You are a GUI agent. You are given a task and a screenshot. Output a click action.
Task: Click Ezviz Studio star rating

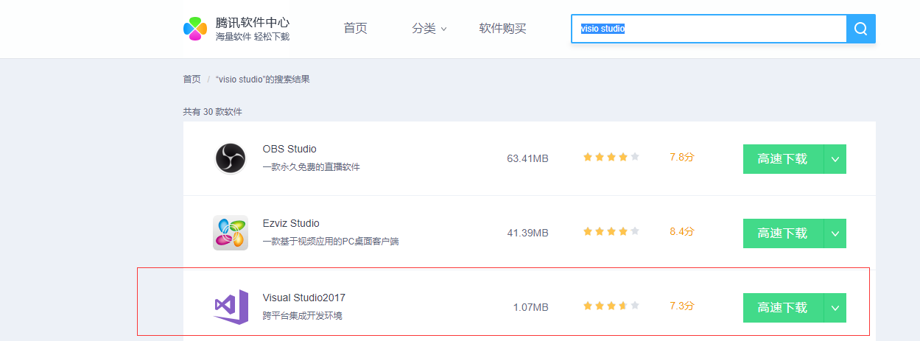coord(611,232)
